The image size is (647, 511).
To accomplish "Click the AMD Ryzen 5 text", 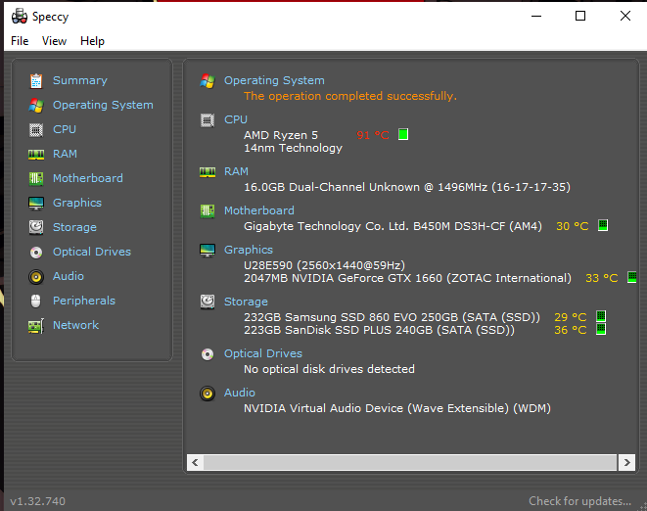I will click(281, 135).
